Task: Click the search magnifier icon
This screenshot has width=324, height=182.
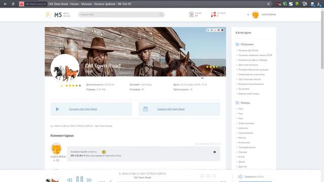Action: [161, 15]
